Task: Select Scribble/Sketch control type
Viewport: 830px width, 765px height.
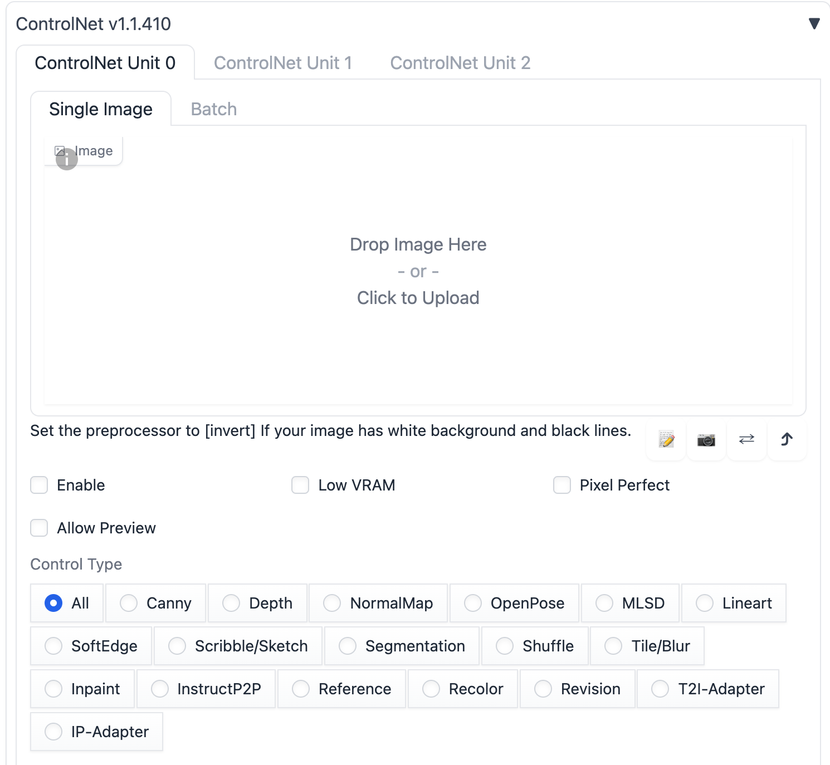Action: tap(177, 646)
